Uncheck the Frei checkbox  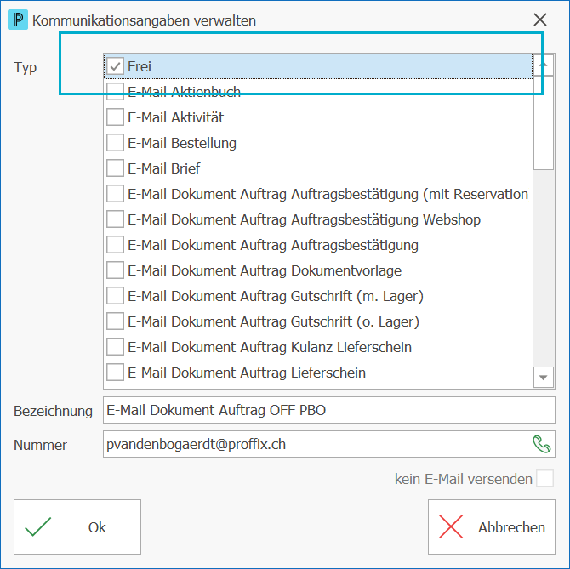[115, 66]
